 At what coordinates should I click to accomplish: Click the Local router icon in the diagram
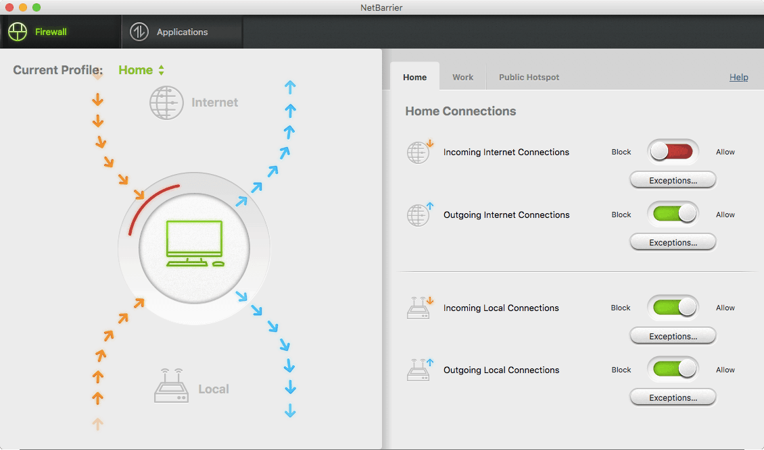[x=171, y=385]
